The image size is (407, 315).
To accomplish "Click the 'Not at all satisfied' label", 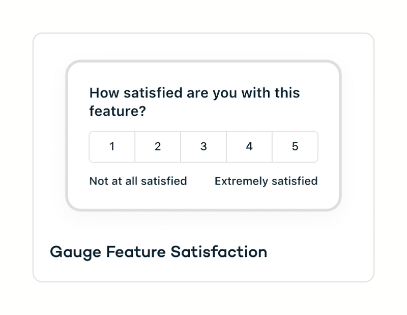I will coord(138,181).
